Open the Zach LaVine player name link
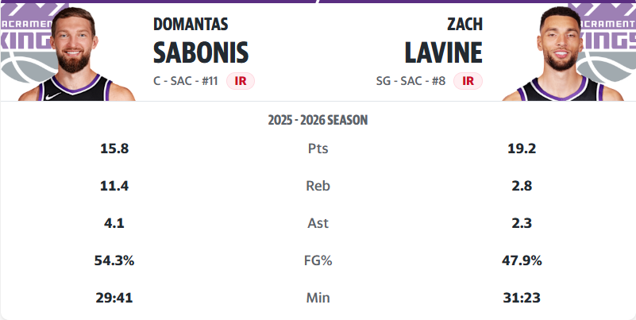 442,41
